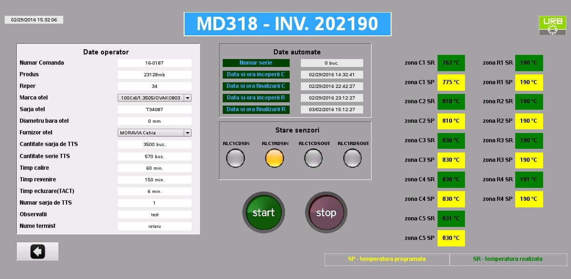Screen dimensions: 571x279
Task: Click zona C1 SP yellow setpoint 775 °C
Action: pos(451,82)
